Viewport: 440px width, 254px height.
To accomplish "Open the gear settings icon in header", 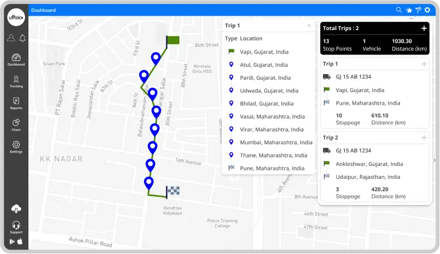I will [427, 10].
